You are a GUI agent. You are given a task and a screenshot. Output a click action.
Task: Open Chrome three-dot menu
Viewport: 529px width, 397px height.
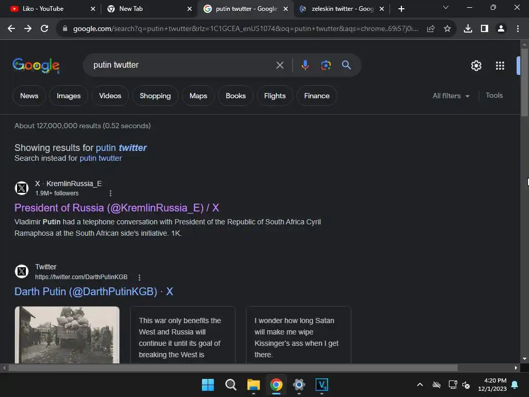[518, 29]
